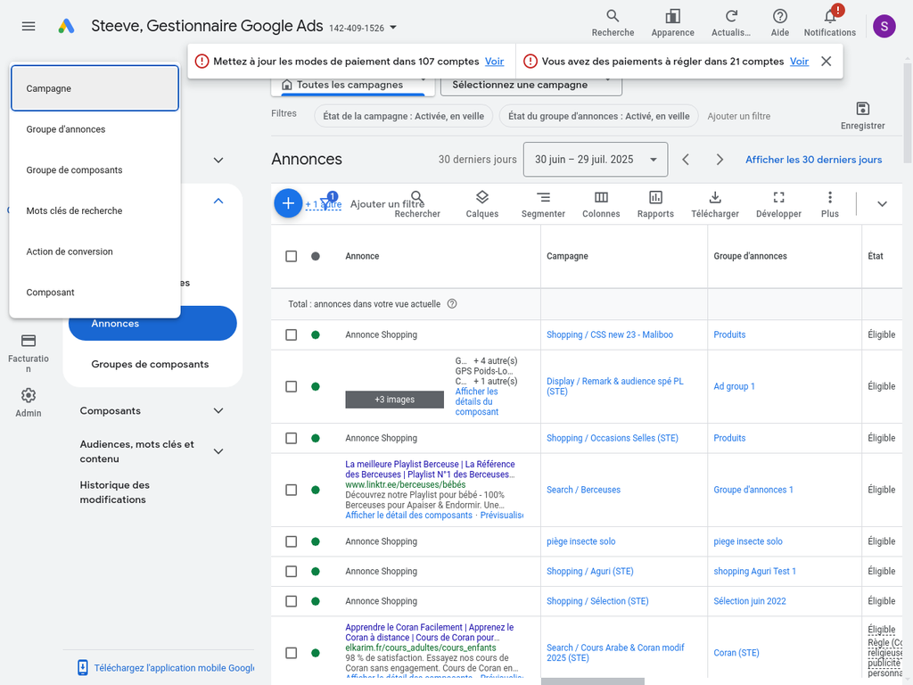Go to the previous date range

tap(686, 160)
